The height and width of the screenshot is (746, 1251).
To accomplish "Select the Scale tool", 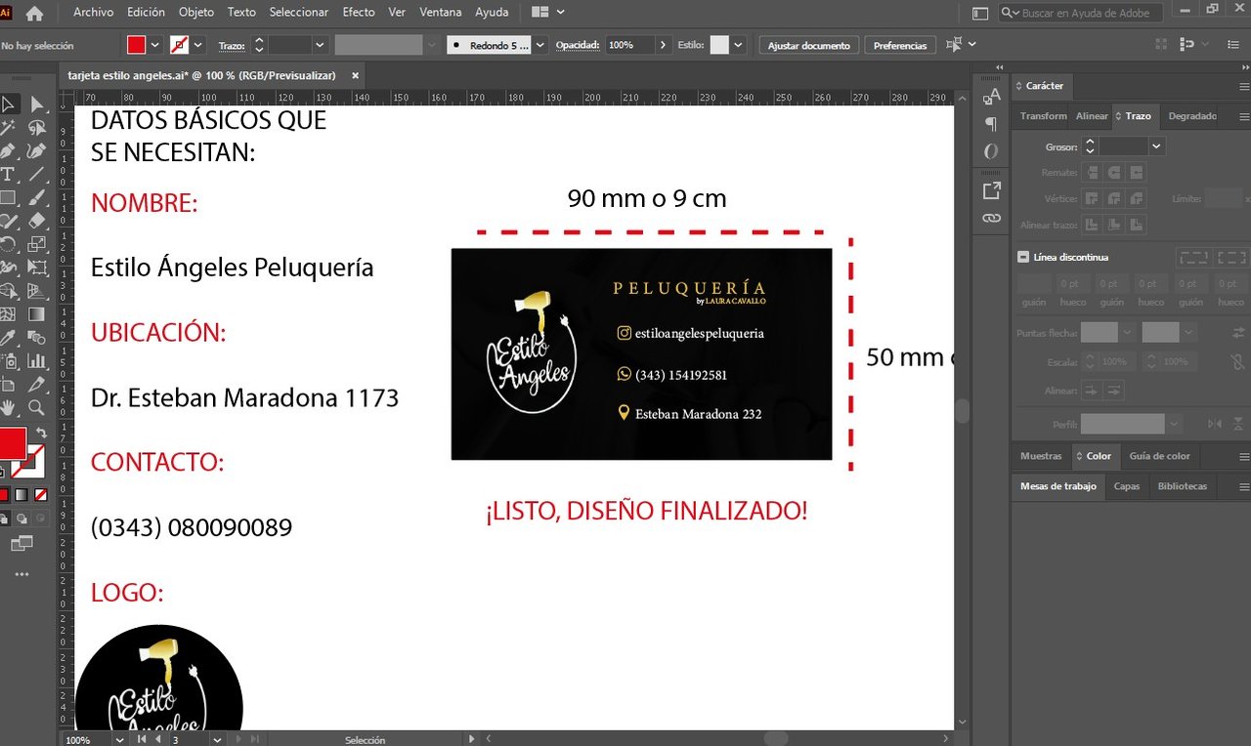I will click(36, 245).
